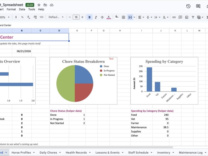Image resolution: width=208 pixels, height=156 pixels.
Task: Open the borders tool
Action: point(123,17)
